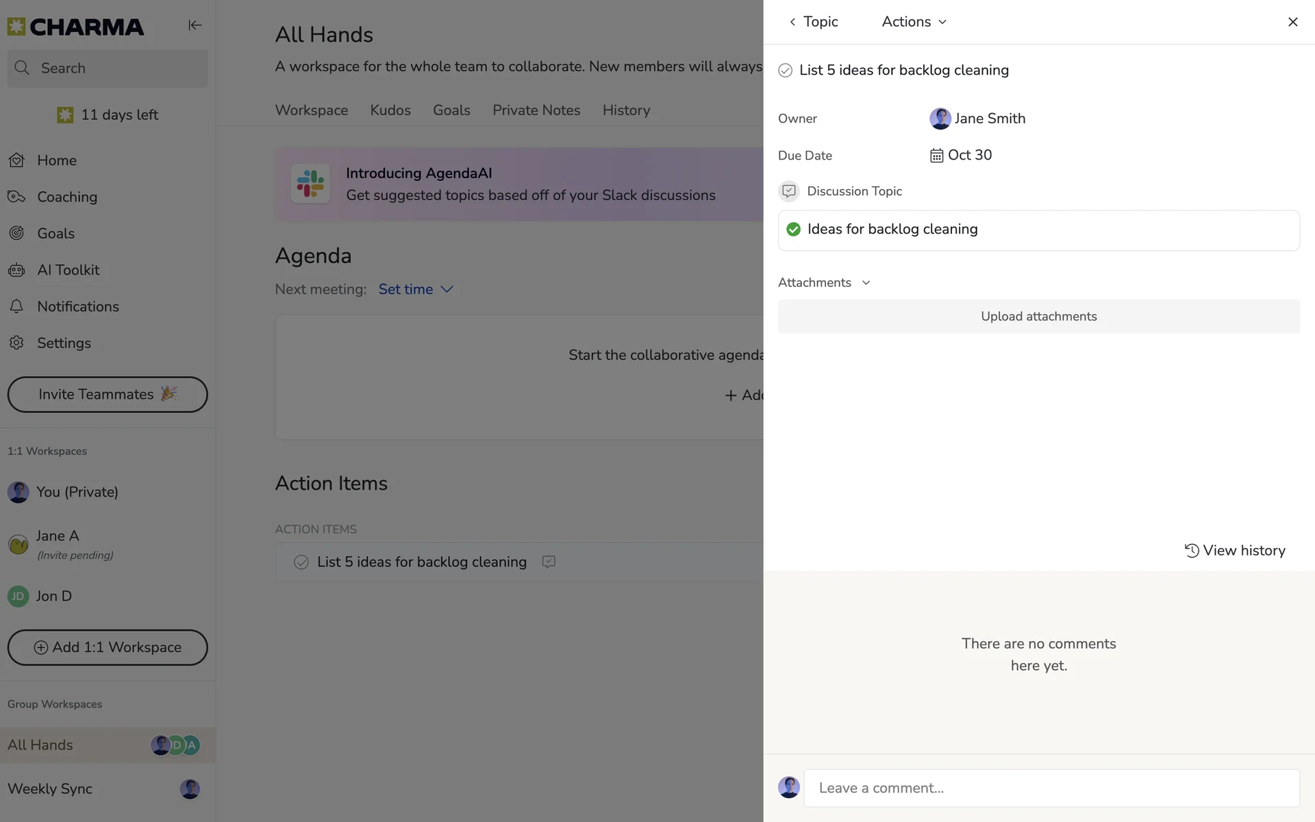This screenshot has width=1315, height=822.
Task: Click the Goals target icon in sidebar
Action: (x=16, y=234)
